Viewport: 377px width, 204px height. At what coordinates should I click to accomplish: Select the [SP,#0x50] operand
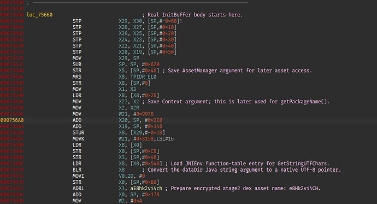[162, 52]
